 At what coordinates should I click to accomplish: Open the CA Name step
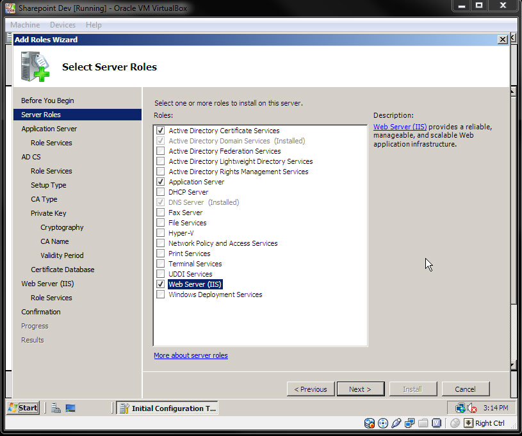pos(54,241)
